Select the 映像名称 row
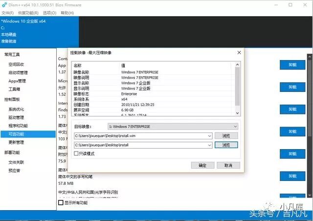Screen dimensions: 313x221 point(153,72)
